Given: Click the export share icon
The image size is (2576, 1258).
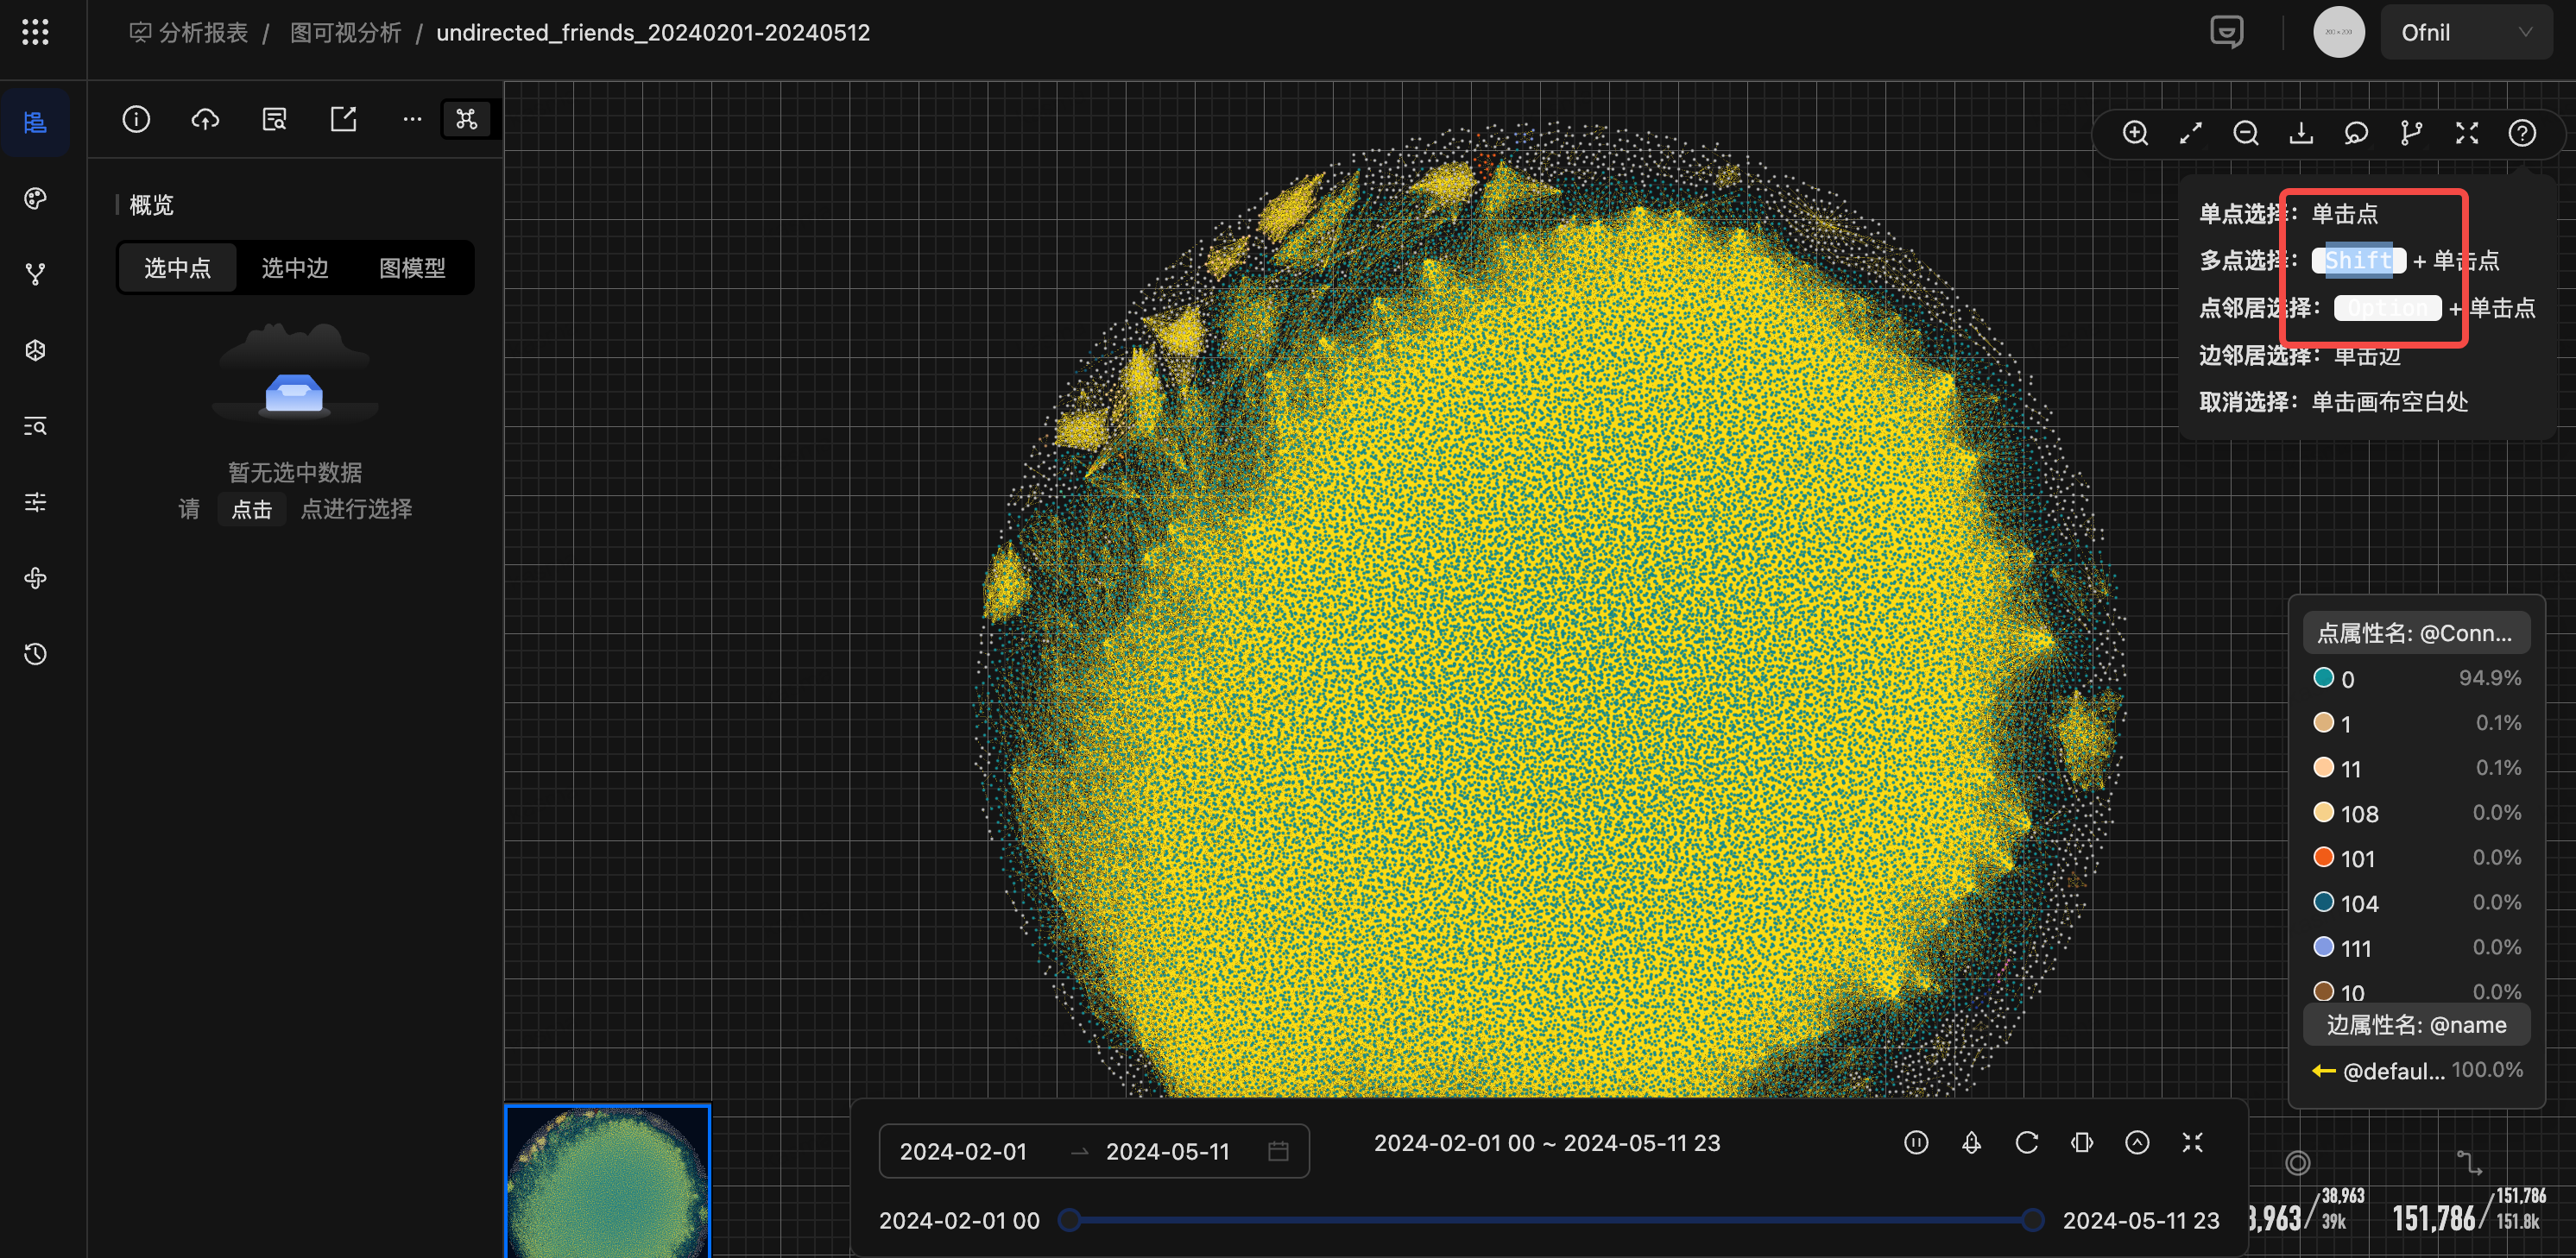Looking at the screenshot, I should (x=343, y=120).
